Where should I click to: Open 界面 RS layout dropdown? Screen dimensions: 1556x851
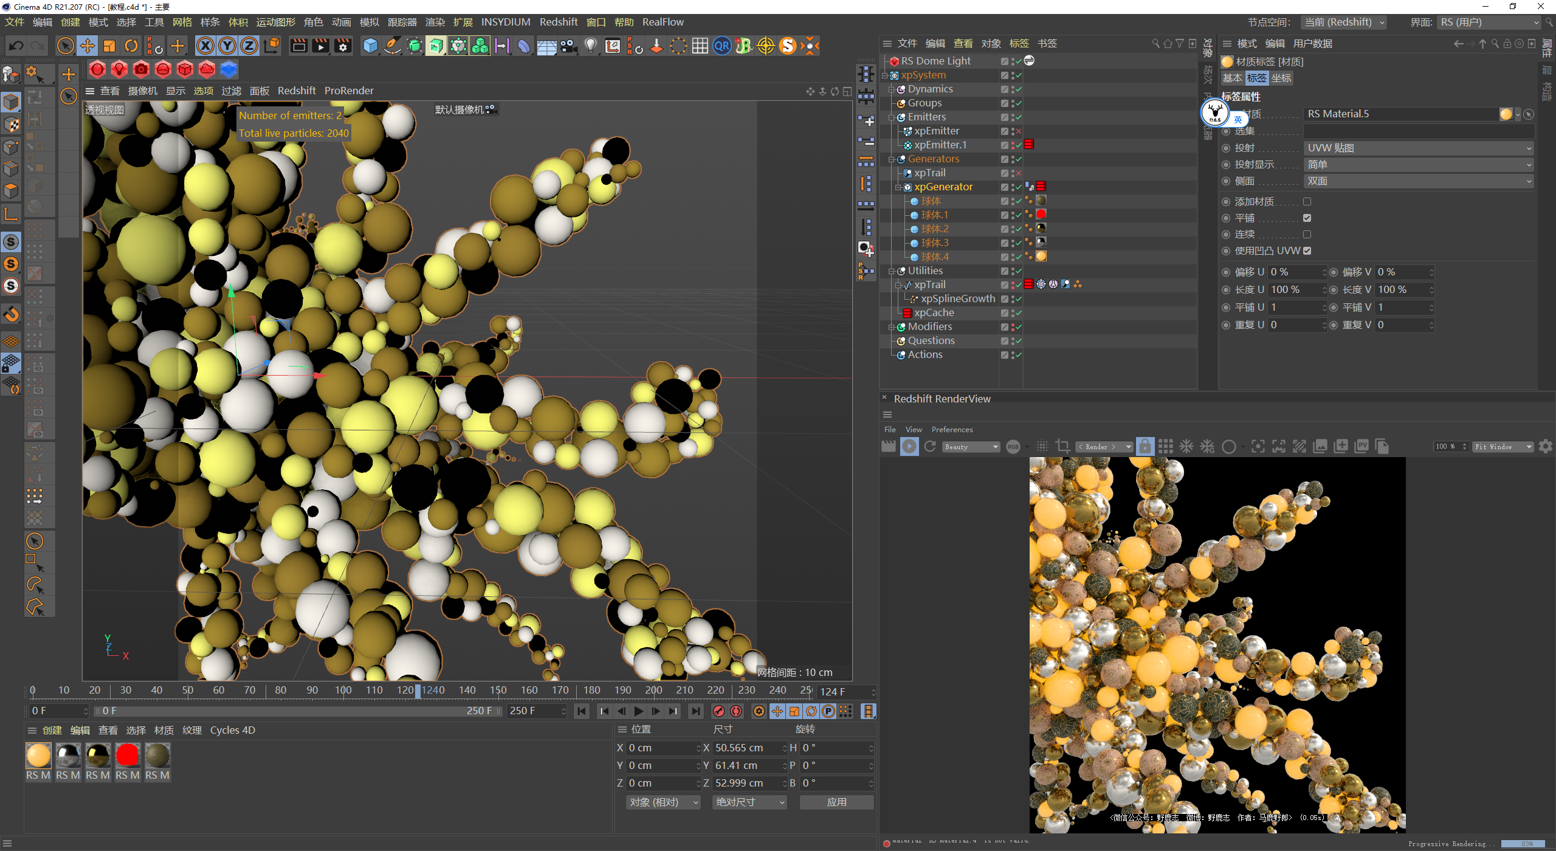coord(1489,22)
